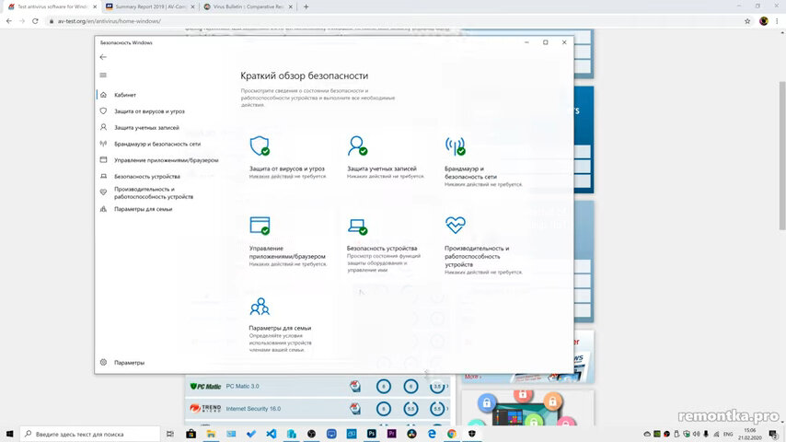
Task: Open File Explorer from the taskbar
Action: tap(211, 434)
